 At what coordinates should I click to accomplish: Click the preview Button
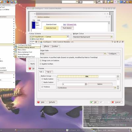100,84
